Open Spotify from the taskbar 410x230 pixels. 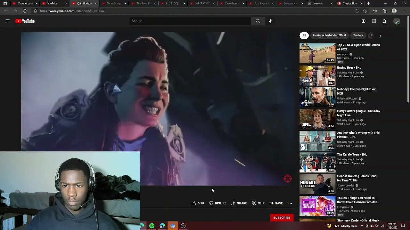tap(152, 226)
